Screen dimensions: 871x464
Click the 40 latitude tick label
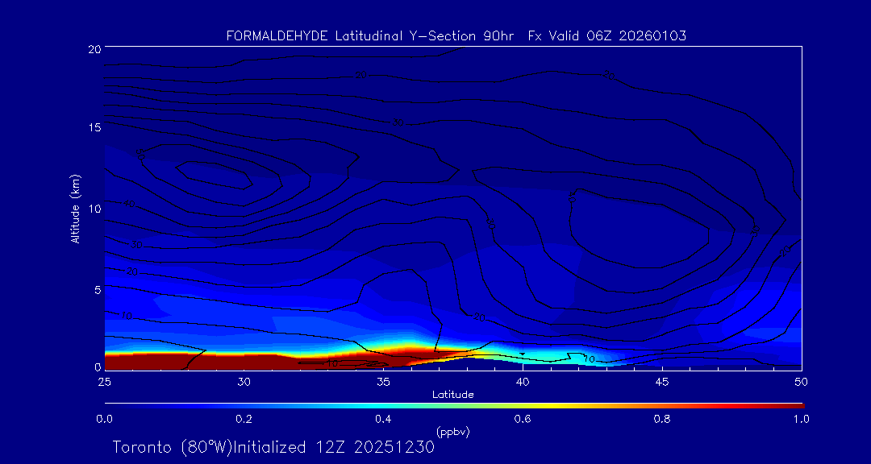[523, 380]
